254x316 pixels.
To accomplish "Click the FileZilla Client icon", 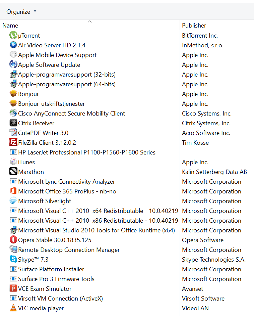I will (13, 142).
